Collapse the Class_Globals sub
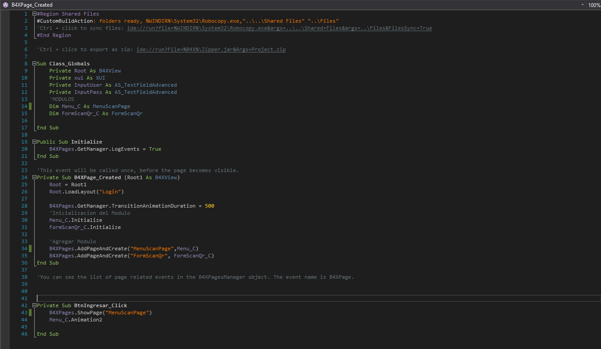The image size is (601, 349). (34, 64)
